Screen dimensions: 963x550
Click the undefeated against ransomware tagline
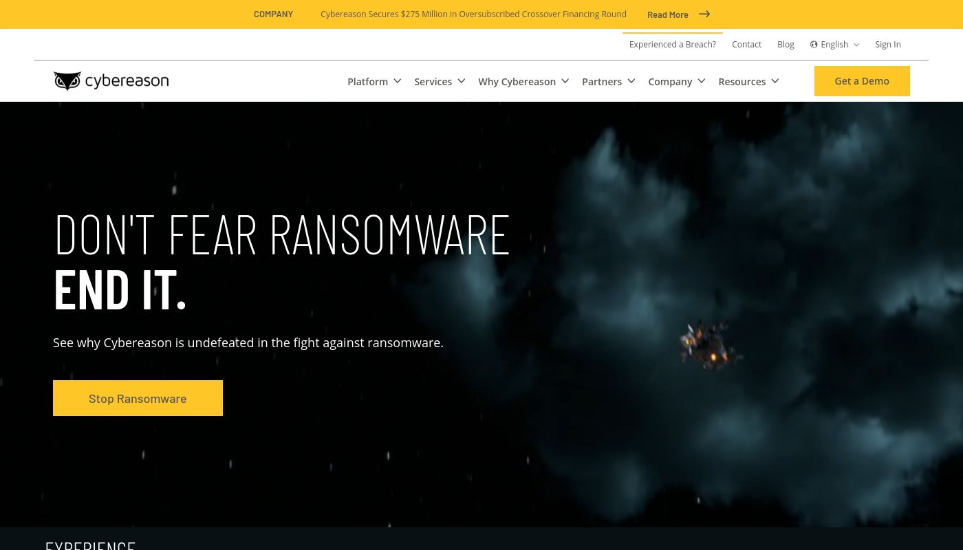[x=248, y=342]
